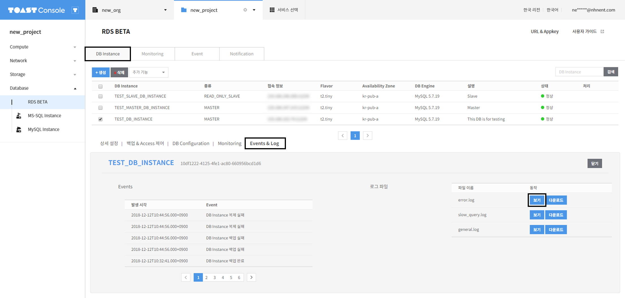Go to Events page 5
This screenshot has height=298, width=625.
click(x=231, y=277)
